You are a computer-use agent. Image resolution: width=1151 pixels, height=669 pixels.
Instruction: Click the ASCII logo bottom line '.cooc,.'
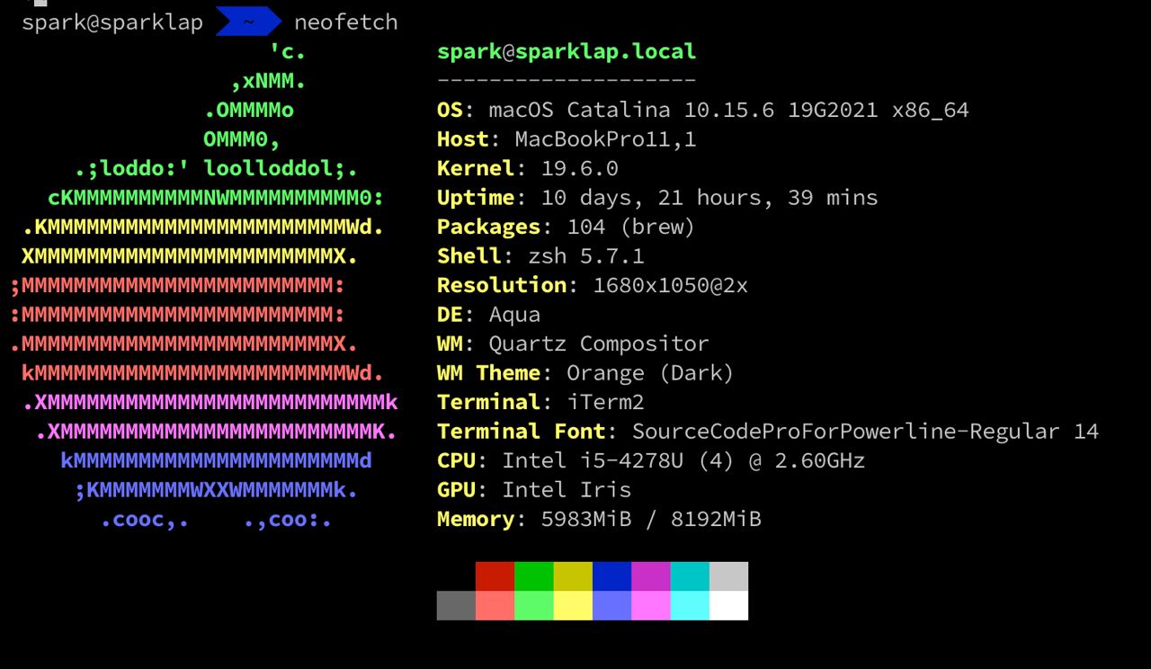[144, 520]
